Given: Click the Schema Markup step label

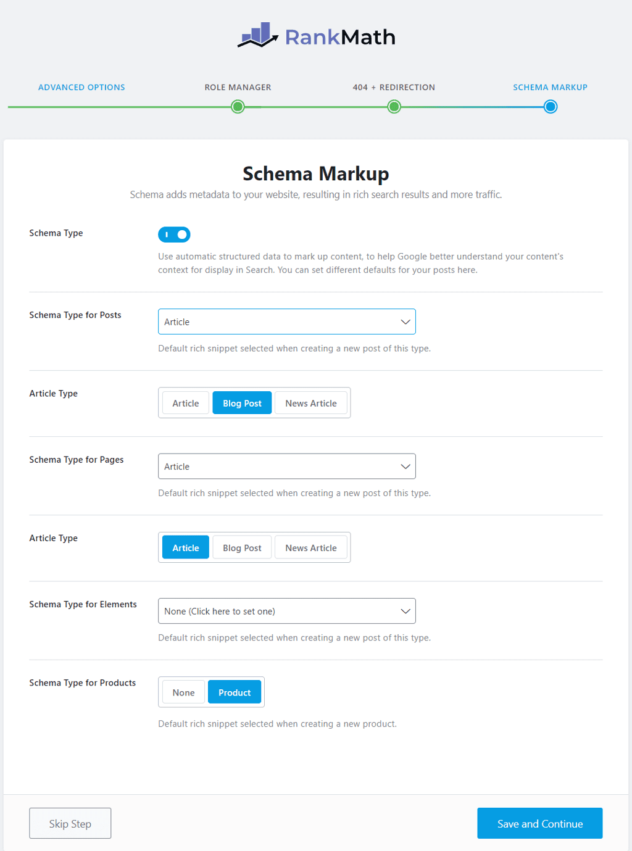Looking at the screenshot, I should 550,88.
